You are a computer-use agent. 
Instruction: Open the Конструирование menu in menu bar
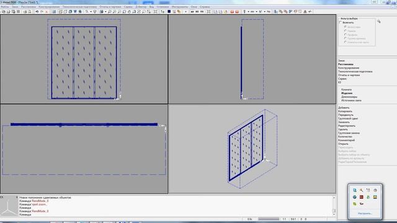click(x=49, y=7)
